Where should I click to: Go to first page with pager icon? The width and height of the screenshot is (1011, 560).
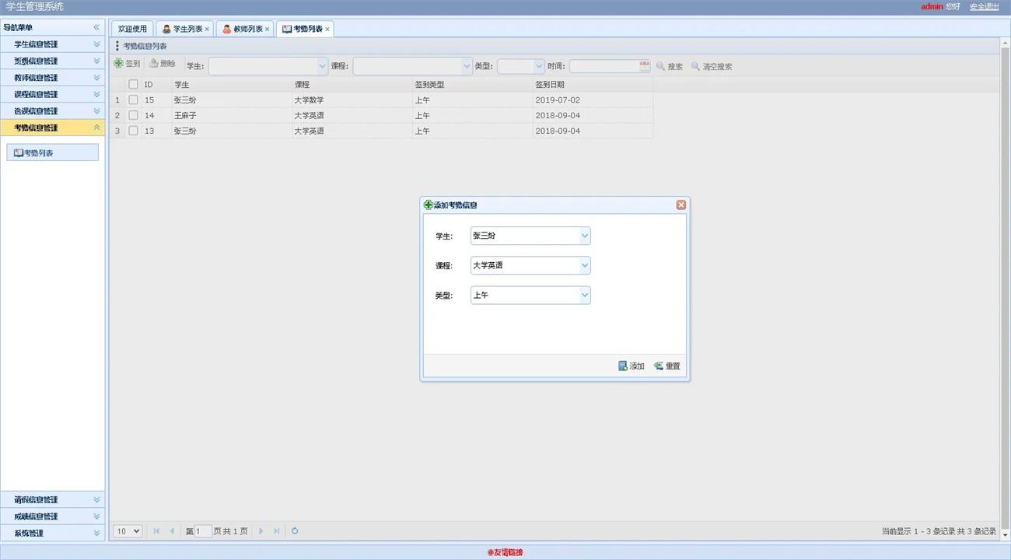point(156,531)
